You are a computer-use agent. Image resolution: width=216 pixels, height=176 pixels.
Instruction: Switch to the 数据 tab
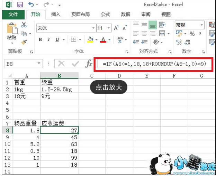coord(126,15)
